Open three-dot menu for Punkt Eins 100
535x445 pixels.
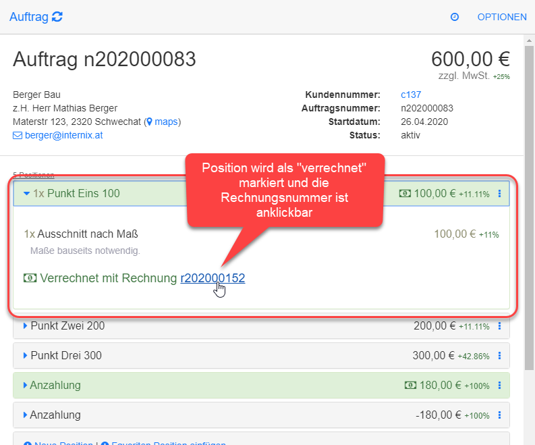coord(499,194)
